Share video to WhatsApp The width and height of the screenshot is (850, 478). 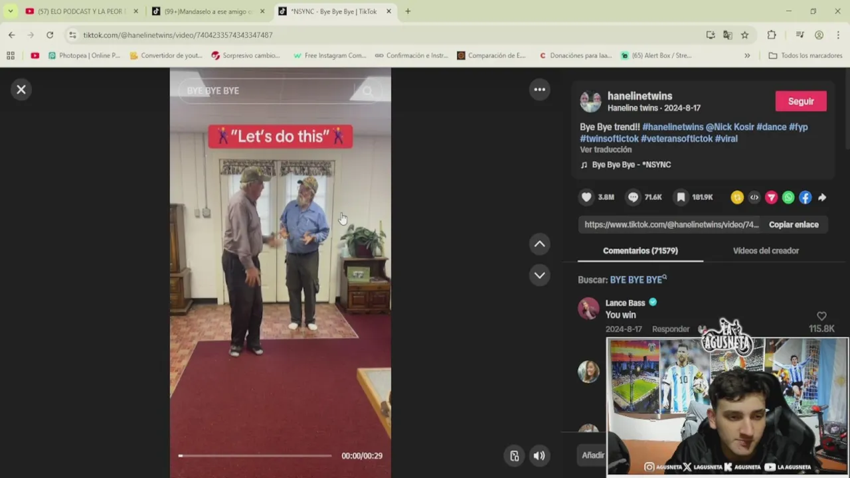[788, 197]
